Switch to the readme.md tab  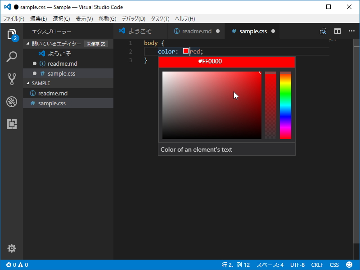point(197,31)
